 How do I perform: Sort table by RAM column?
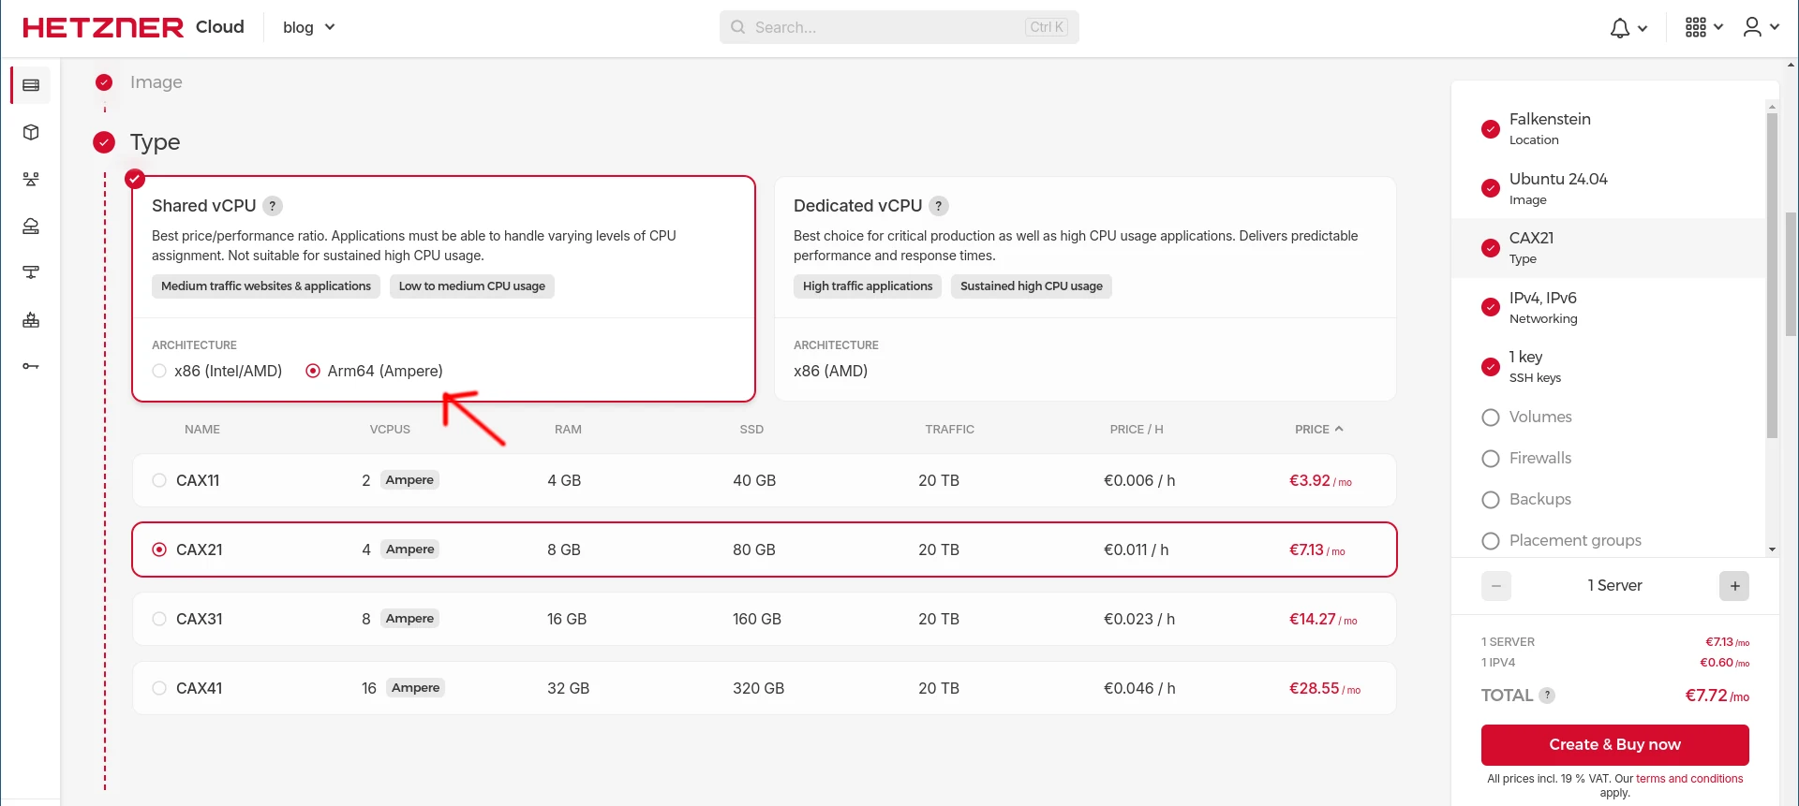(568, 429)
